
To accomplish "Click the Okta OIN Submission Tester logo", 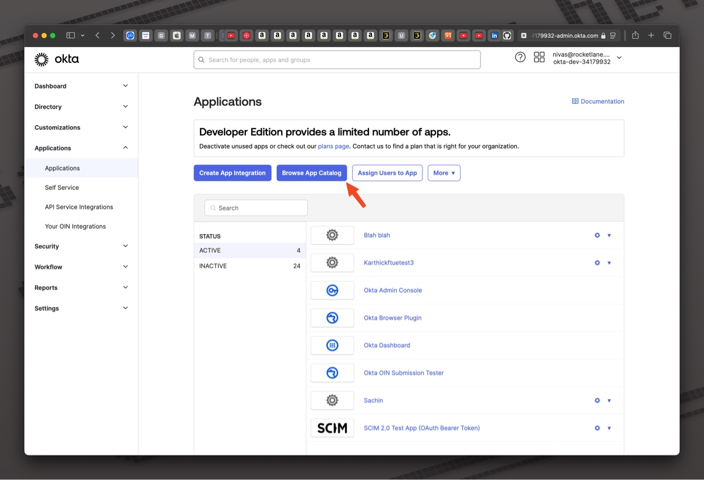I will tap(332, 373).
